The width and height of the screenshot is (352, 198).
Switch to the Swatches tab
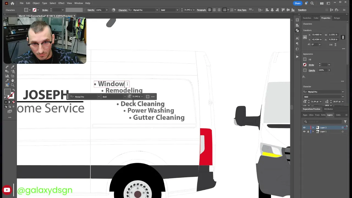pyautogui.click(x=307, y=18)
